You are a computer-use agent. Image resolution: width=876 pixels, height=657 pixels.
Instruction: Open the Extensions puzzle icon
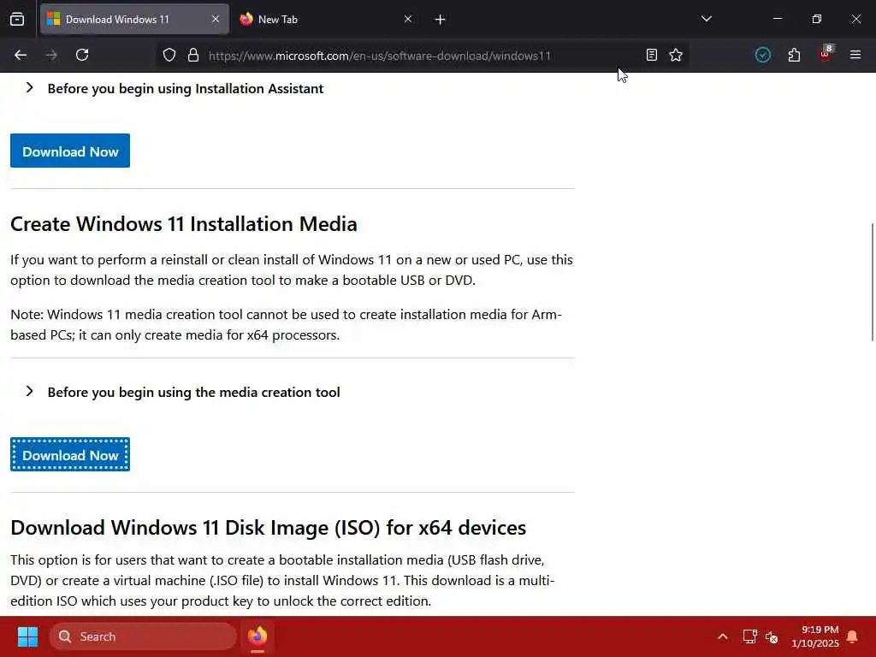point(794,56)
